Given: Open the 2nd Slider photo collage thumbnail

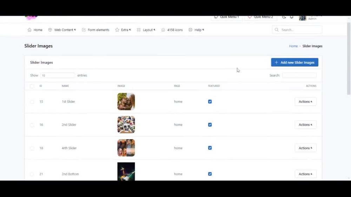Looking at the screenshot, I should [x=126, y=125].
